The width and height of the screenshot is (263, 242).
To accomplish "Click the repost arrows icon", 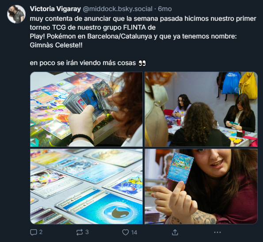I will 80,232.
